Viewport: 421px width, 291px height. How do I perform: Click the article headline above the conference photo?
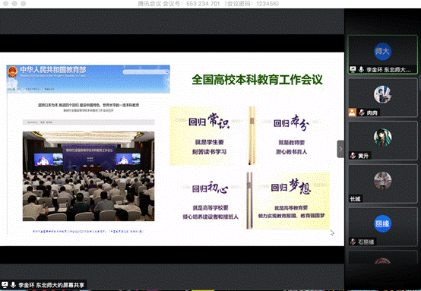tap(89, 105)
